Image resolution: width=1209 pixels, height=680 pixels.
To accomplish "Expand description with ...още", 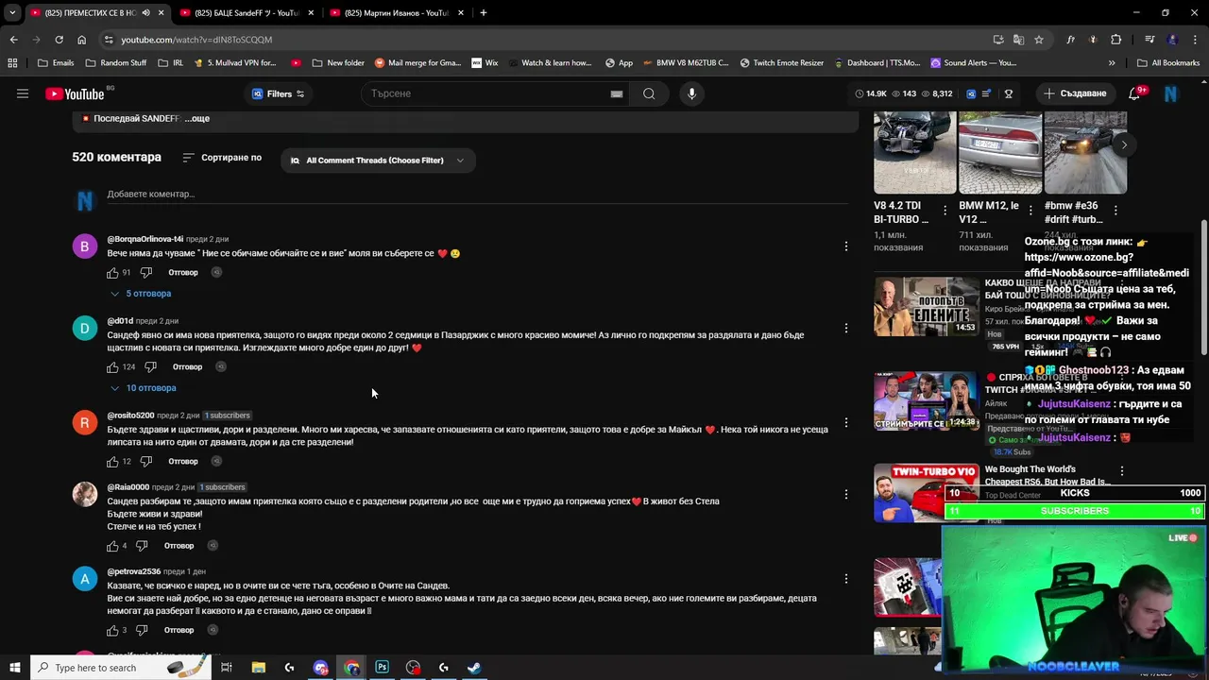I will pos(197,118).
